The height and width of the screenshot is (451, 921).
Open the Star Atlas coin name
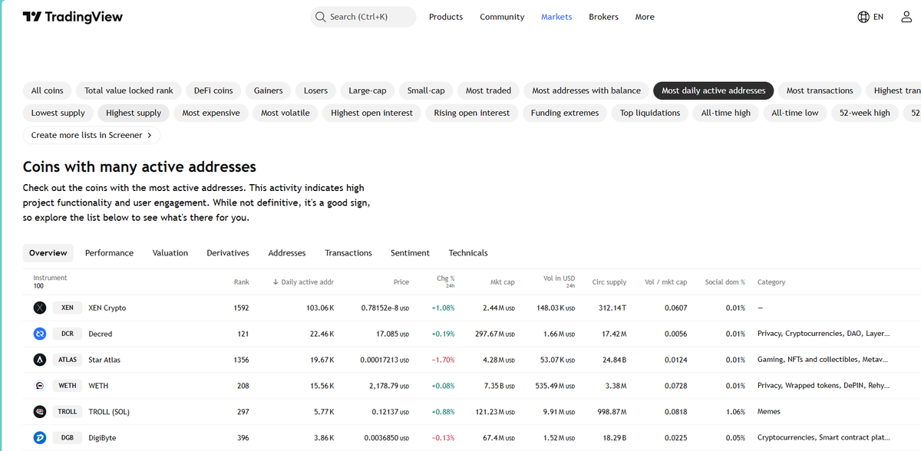tap(104, 360)
